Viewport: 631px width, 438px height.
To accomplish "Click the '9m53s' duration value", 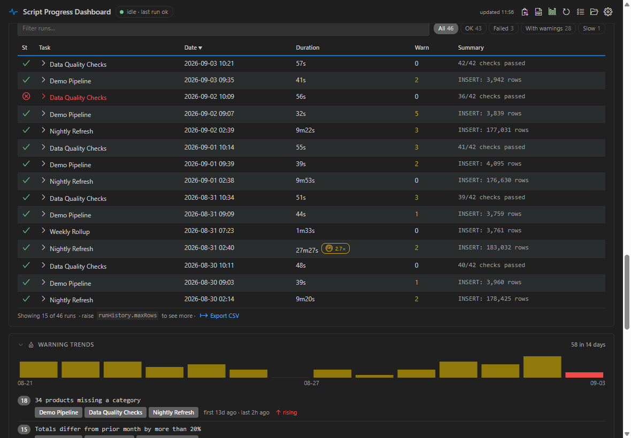I will click(x=305, y=181).
